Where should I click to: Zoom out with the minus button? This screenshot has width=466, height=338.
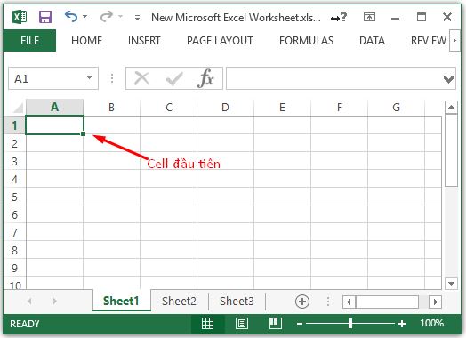pyautogui.click(x=300, y=324)
